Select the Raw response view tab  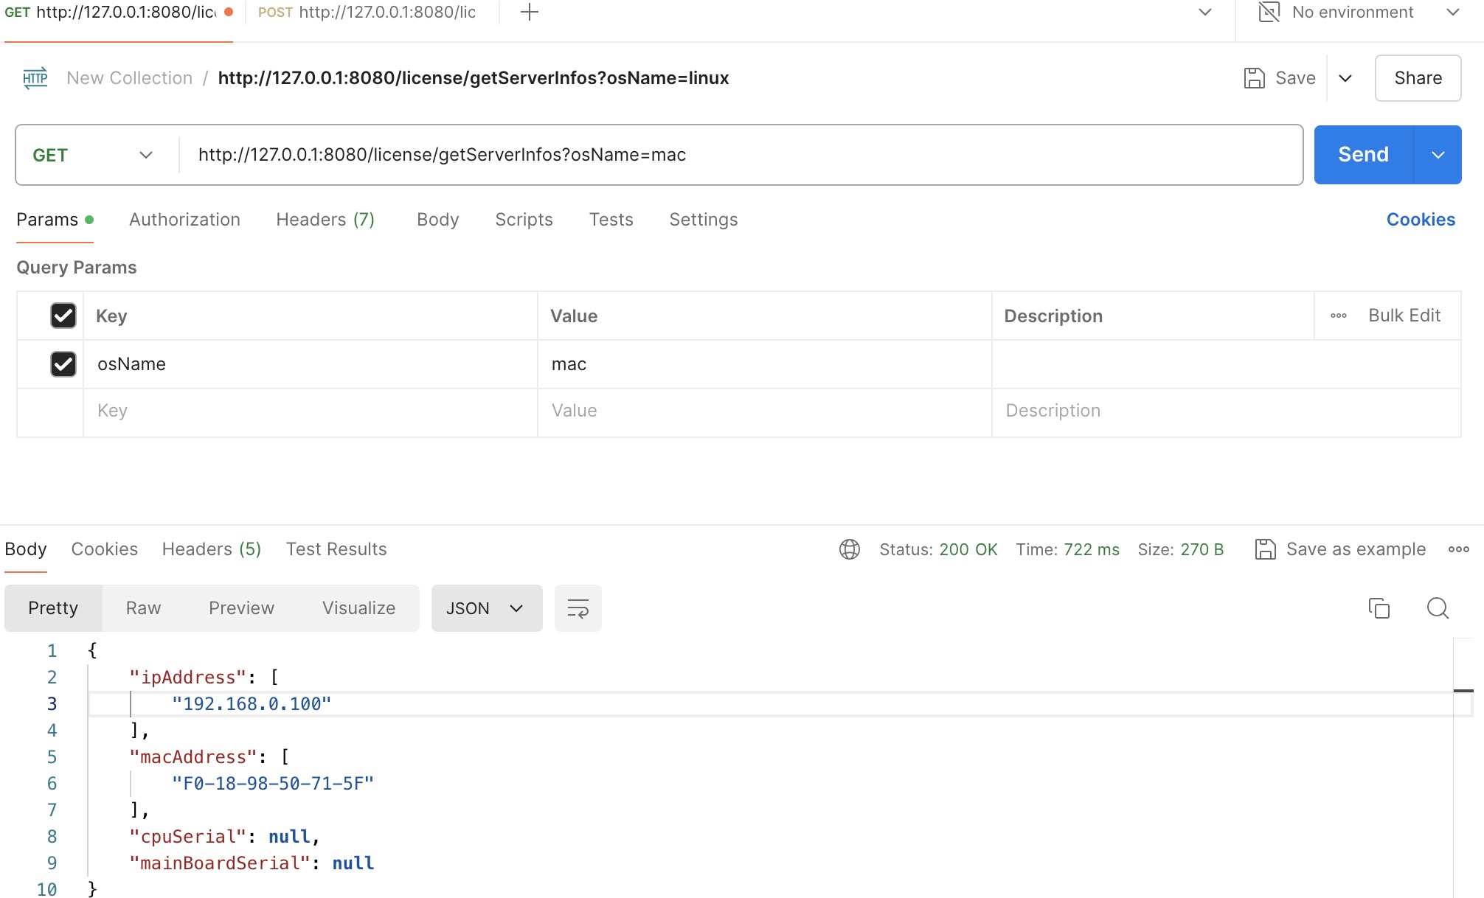click(x=143, y=608)
